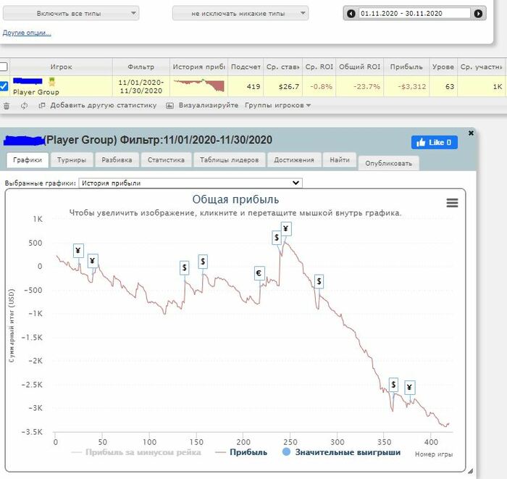Click the date range input field
Image resolution: width=507 pixels, height=479 pixels.
(x=414, y=14)
